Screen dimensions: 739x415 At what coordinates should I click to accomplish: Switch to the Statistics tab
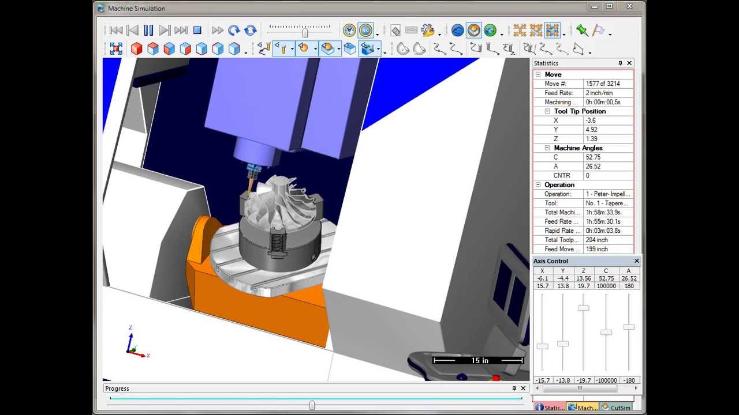pyautogui.click(x=550, y=408)
